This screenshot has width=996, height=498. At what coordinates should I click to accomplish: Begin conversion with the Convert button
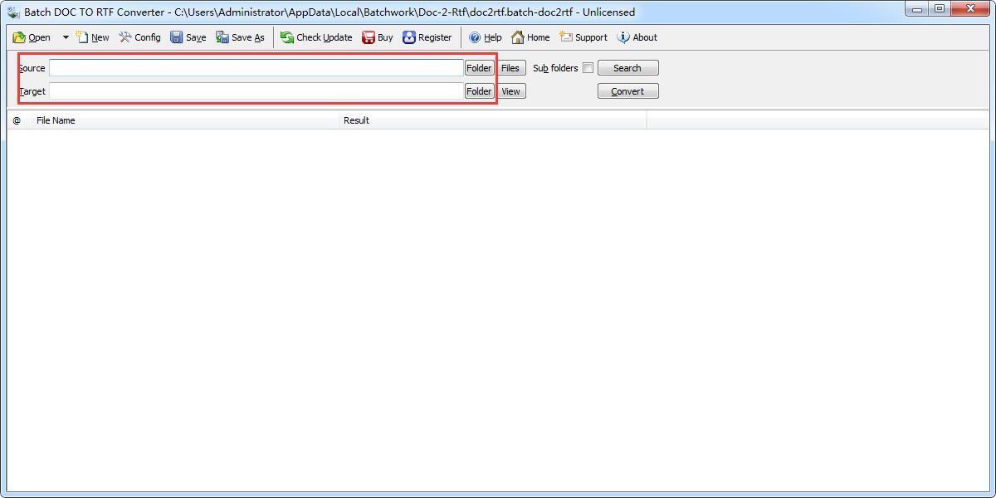point(627,91)
